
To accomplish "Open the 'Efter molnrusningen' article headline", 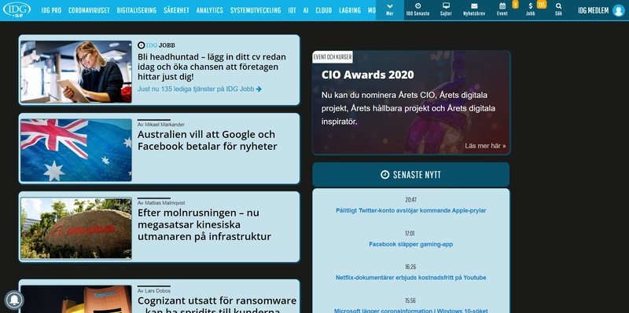I will [204, 224].
